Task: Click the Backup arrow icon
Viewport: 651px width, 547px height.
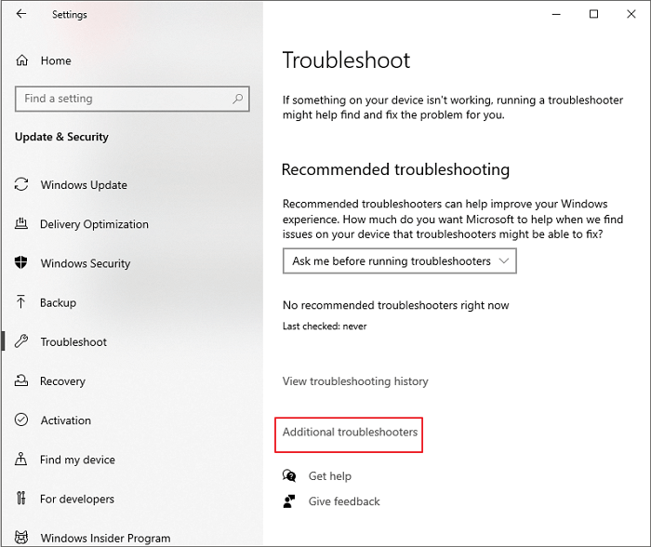Action: 21,302
